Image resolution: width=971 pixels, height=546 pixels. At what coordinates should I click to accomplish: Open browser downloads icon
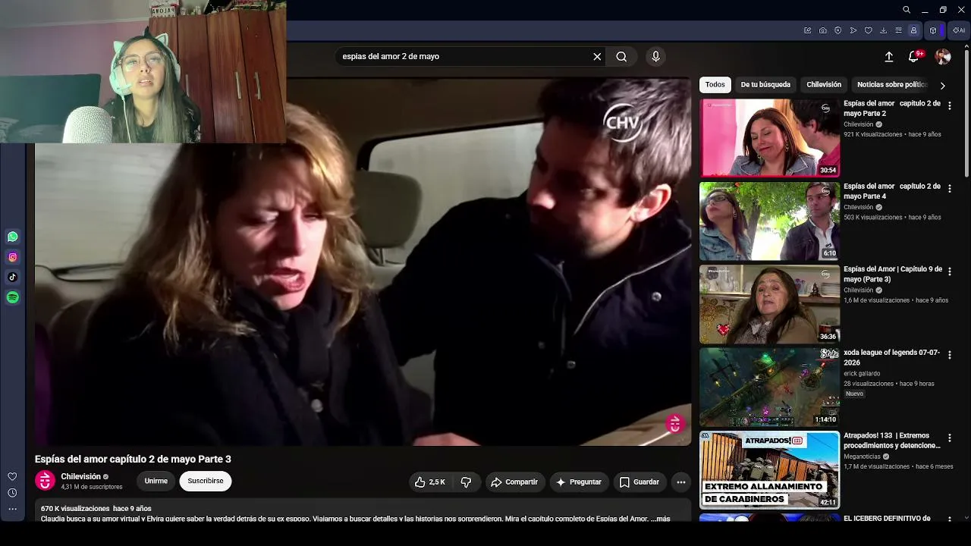(x=884, y=30)
